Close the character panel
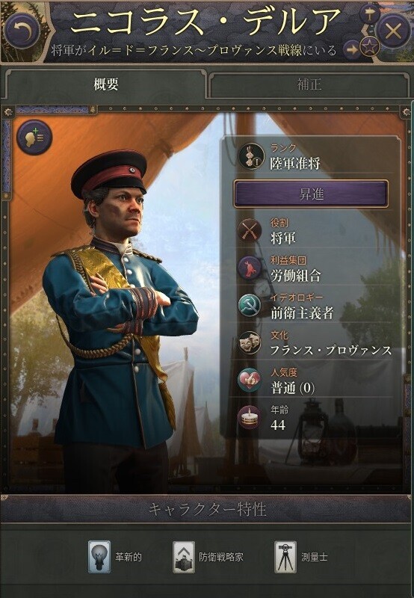Screen dimensions: 414x598 coord(392,31)
